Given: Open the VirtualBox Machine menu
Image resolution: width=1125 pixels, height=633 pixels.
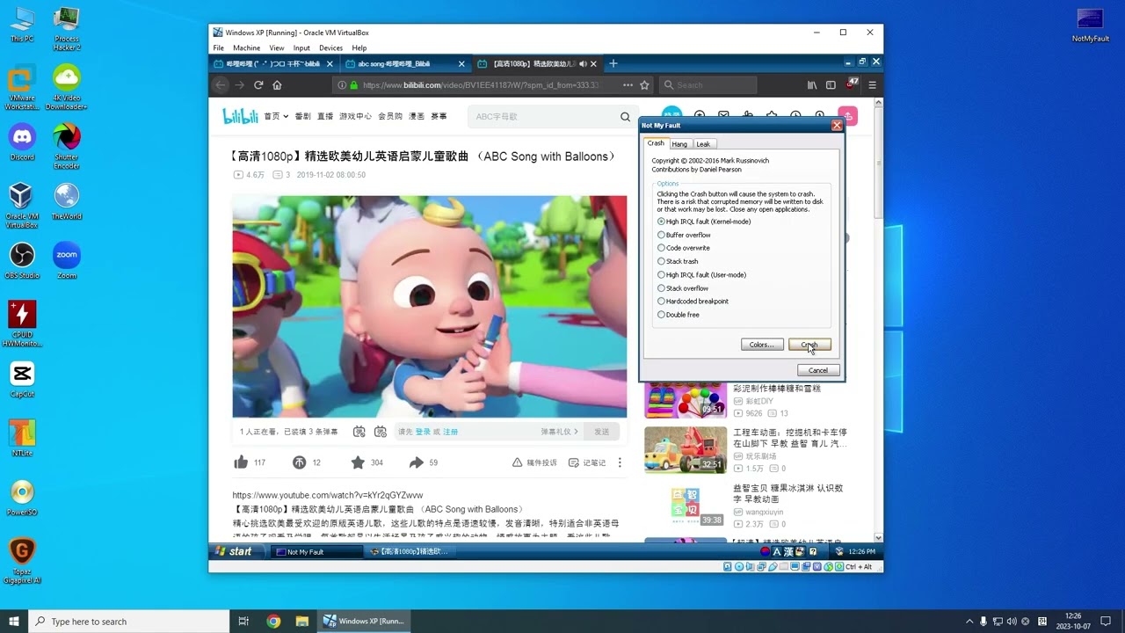Looking at the screenshot, I should click(x=246, y=47).
